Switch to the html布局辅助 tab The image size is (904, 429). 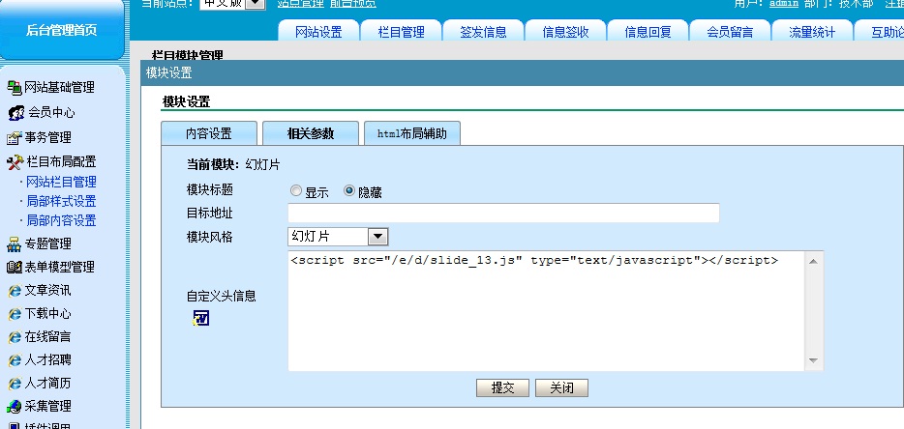pyautogui.click(x=411, y=134)
